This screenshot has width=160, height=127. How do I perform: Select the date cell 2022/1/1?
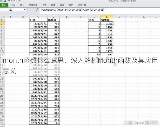38,24
